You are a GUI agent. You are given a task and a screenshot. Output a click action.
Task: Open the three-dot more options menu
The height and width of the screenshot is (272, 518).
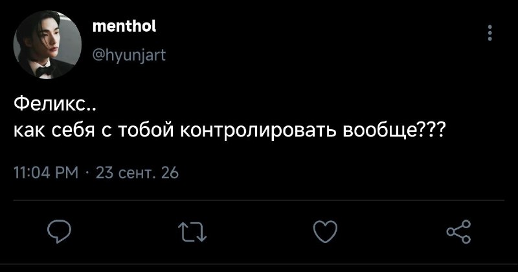point(490,33)
